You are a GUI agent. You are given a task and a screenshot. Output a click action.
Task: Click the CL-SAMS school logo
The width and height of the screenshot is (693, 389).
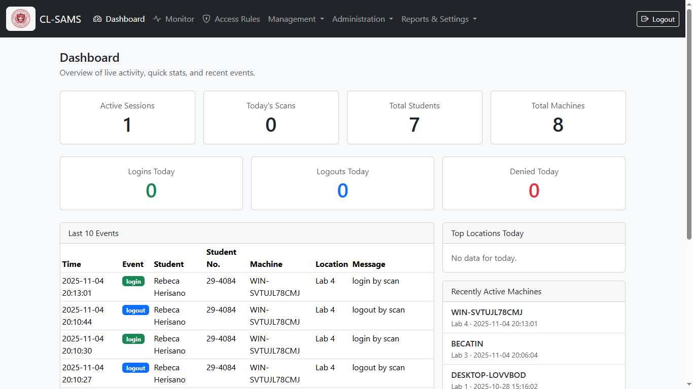(21, 19)
